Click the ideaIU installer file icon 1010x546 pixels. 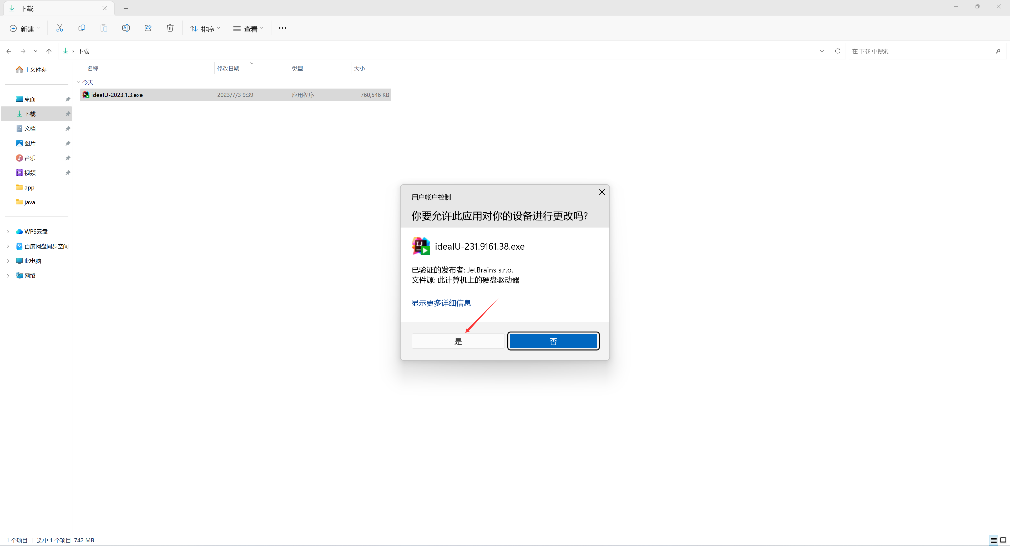(x=86, y=95)
